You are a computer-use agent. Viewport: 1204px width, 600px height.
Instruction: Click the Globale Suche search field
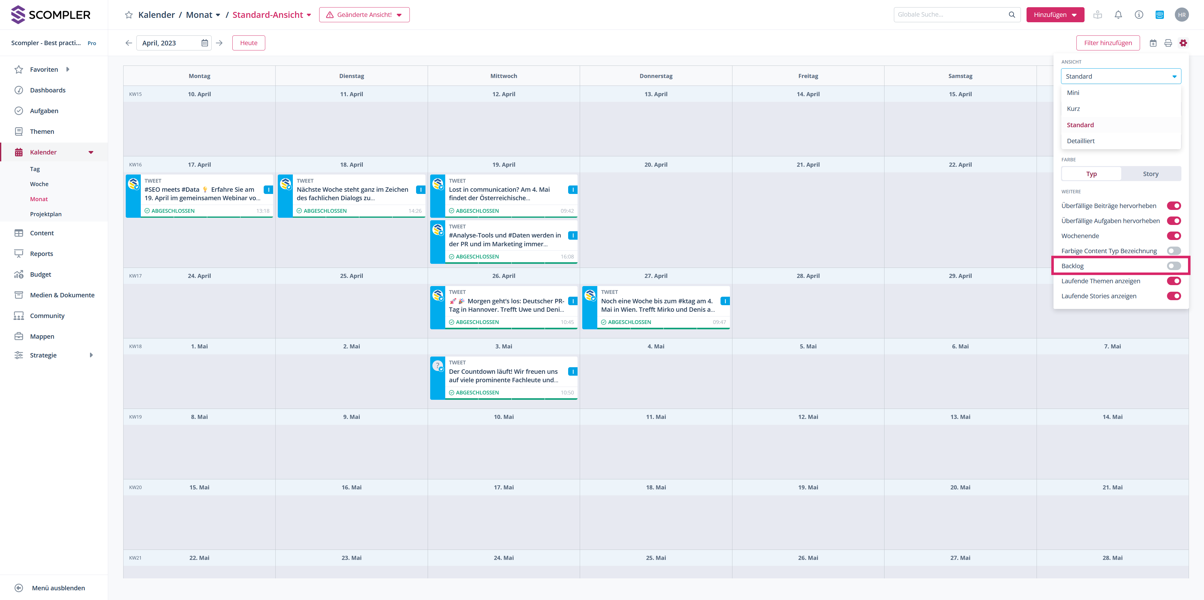coord(951,15)
